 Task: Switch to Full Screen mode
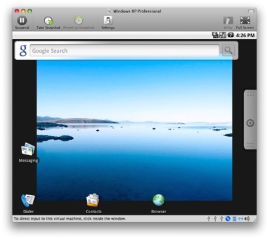[x=245, y=20]
